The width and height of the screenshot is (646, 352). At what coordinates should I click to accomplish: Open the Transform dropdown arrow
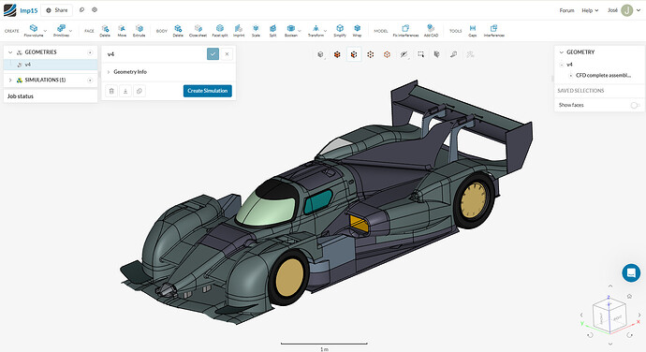(x=326, y=31)
